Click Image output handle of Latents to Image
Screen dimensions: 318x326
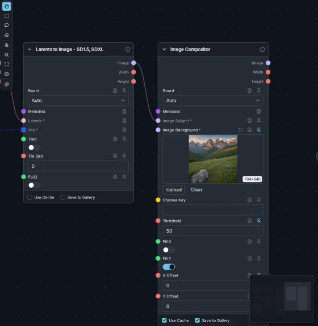[x=133, y=63]
